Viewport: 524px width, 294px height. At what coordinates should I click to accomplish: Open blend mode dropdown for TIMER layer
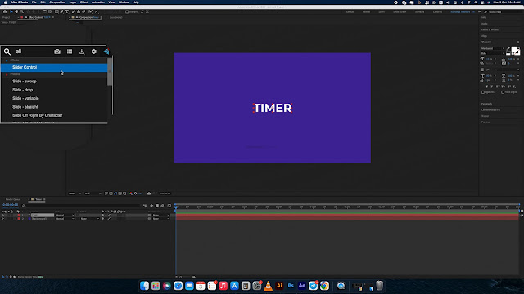65,216
